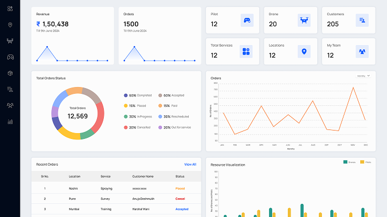
Task: Select the Customer Name column header
Action: click(x=143, y=177)
